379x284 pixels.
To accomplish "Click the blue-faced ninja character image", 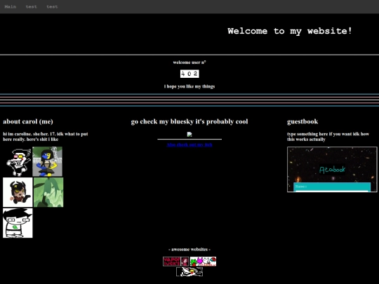I will pos(48,161).
